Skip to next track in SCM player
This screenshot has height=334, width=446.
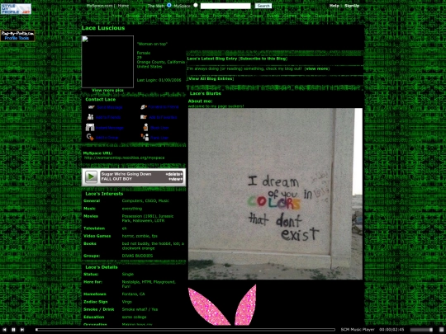[22, 329]
